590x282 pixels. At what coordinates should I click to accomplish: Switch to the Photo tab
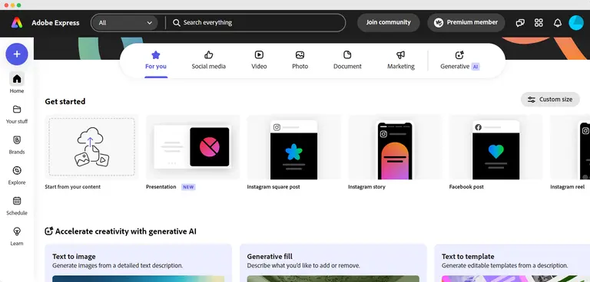point(300,61)
